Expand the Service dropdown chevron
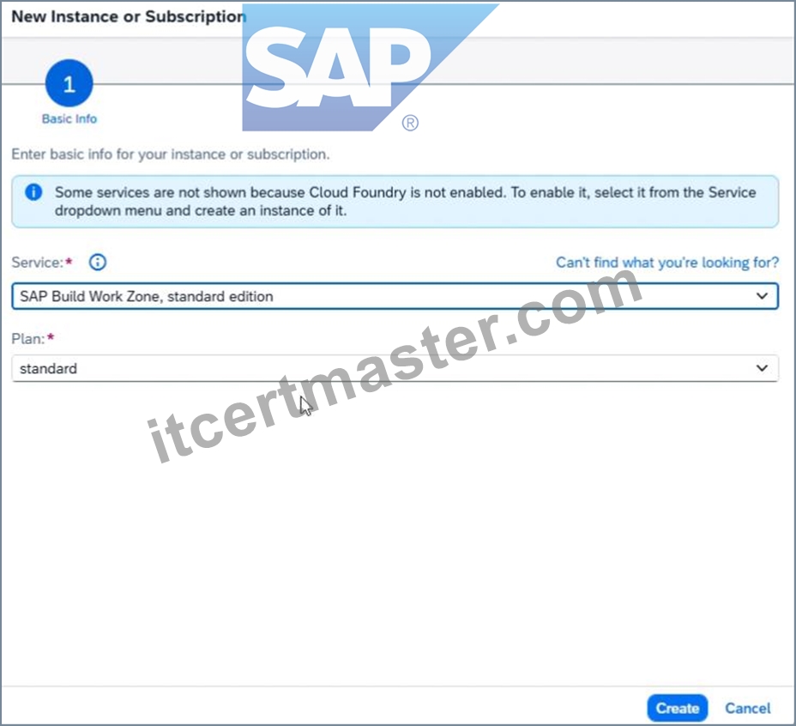796x726 pixels. (762, 296)
